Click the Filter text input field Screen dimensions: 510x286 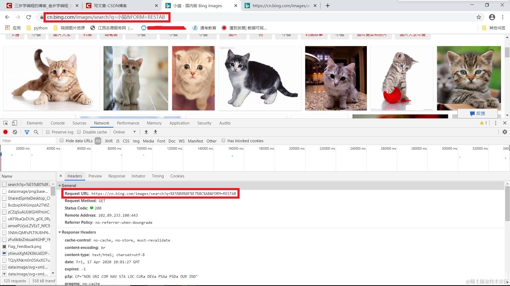pos(28,141)
